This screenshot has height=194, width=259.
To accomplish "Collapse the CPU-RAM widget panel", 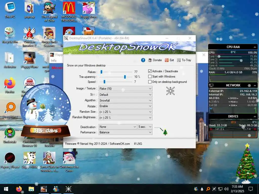I will click(x=255, y=47).
